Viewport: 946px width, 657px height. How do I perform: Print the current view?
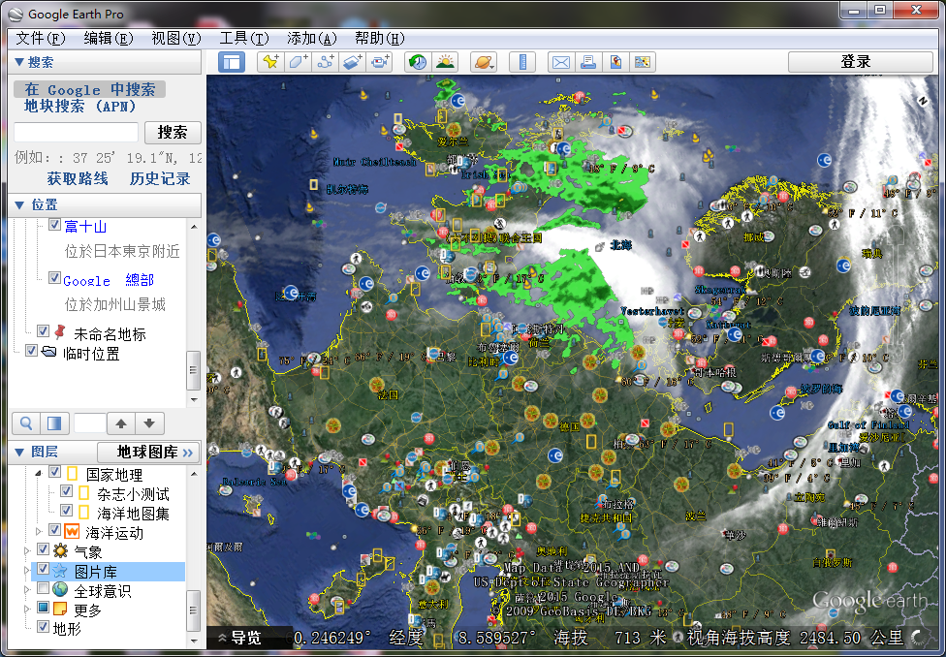coord(588,62)
